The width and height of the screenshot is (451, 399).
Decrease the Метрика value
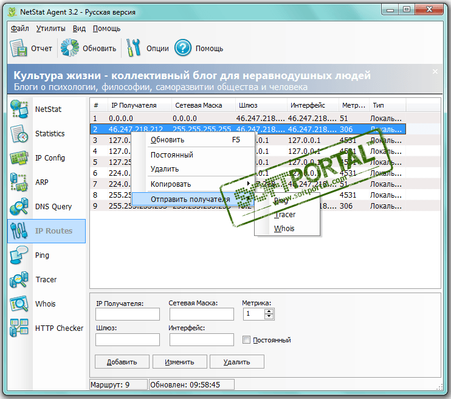coord(269,317)
